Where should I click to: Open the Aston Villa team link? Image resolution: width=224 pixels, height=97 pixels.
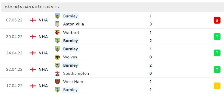(73, 24)
